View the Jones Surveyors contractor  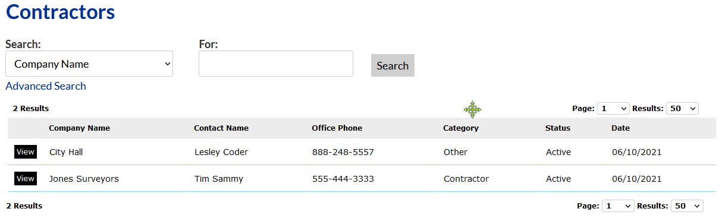(x=26, y=179)
